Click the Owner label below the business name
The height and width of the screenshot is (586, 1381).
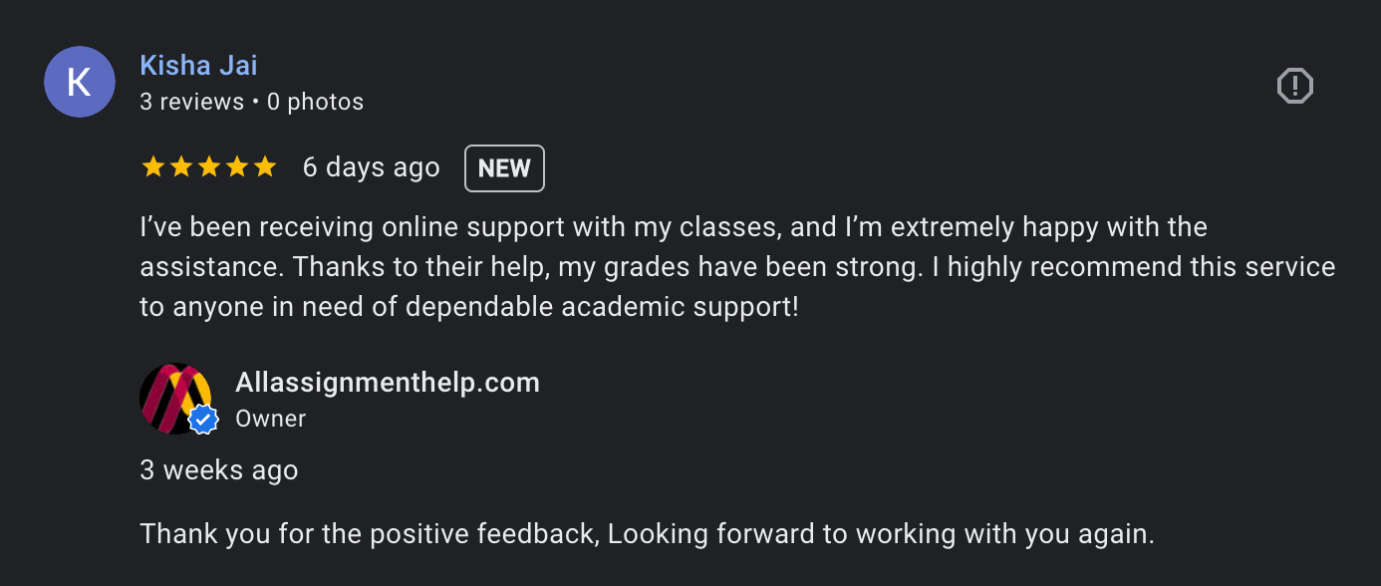[270, 419]
